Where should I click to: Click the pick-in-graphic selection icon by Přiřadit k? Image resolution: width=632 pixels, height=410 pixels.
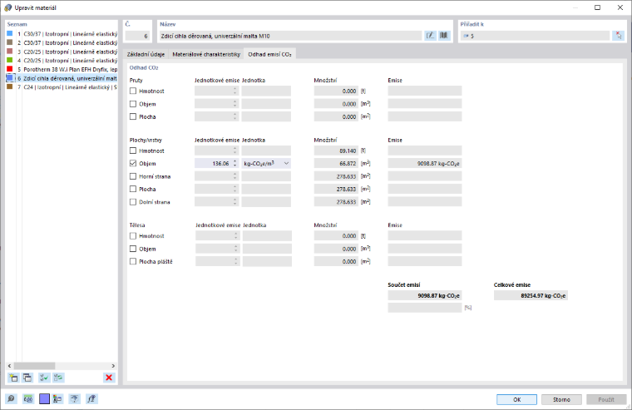coord(619,36)
